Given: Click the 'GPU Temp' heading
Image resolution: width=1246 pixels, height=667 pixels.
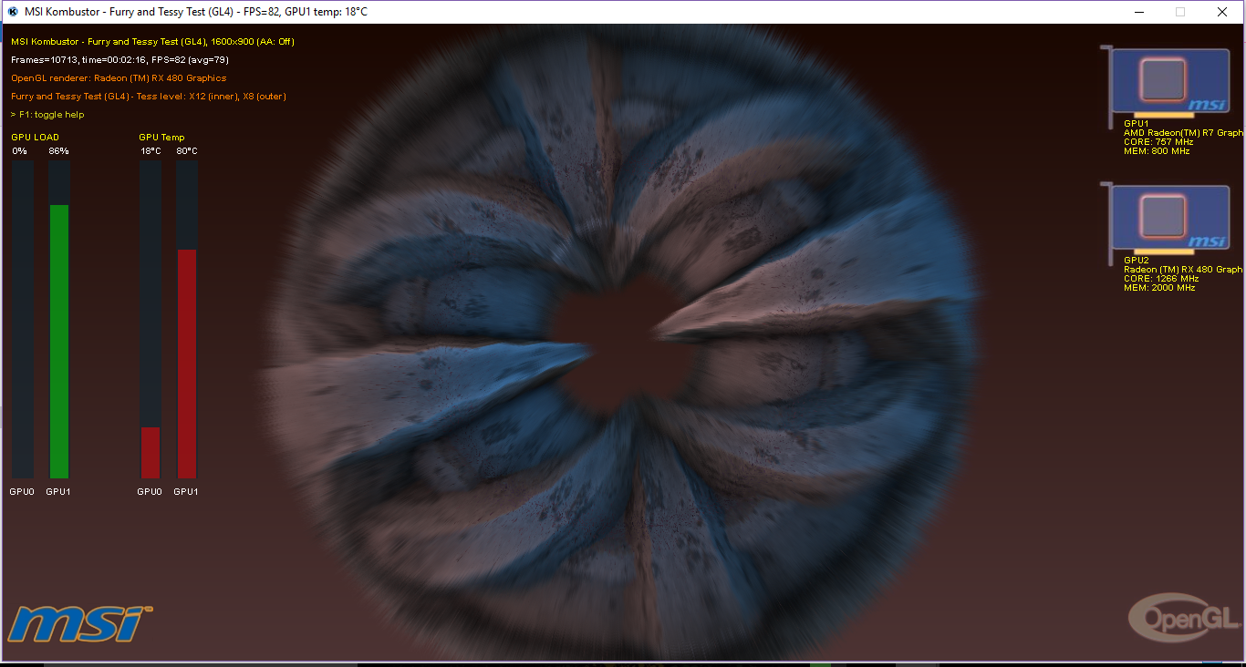Looking at the screenshot, I should click(x=161, y=138).
